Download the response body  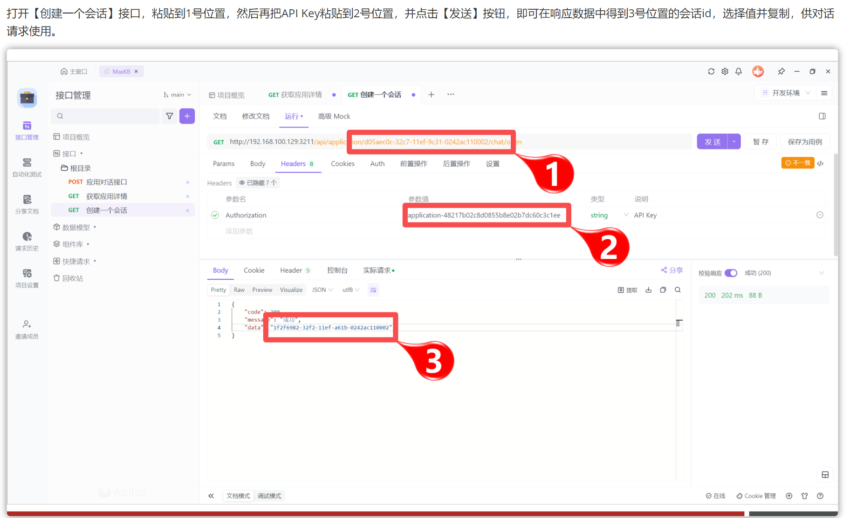pos(648,290)
